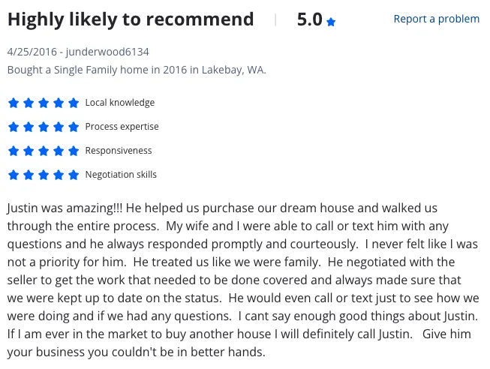This screenshot has height=369, width=490.
Task: Click first star of Process expertise rating
Action: pos(14,127)
